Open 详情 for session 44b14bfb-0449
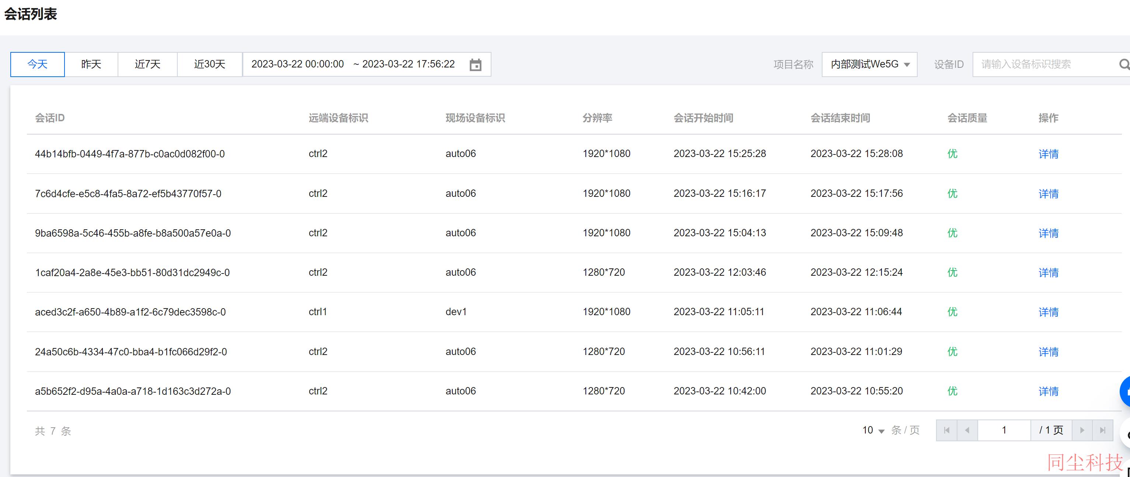The image size is (1130, 477). tap(1049, 154)
